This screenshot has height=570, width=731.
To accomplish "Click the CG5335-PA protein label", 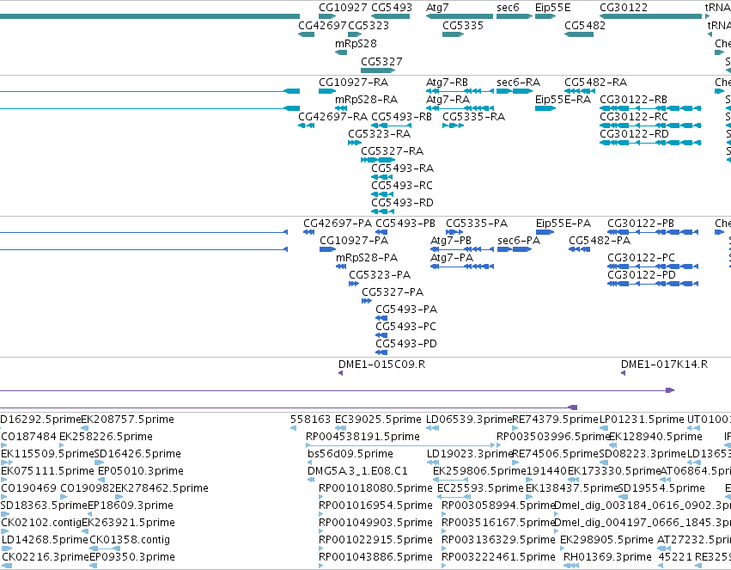I will [x=477, y=224].
